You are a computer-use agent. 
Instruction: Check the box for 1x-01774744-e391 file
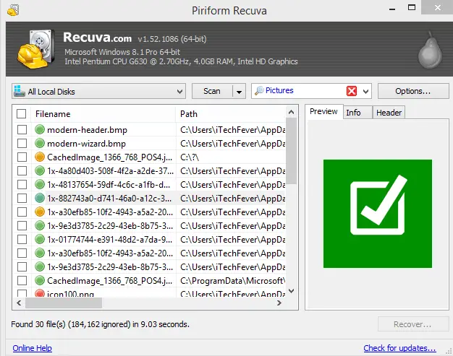click(22, 239)
